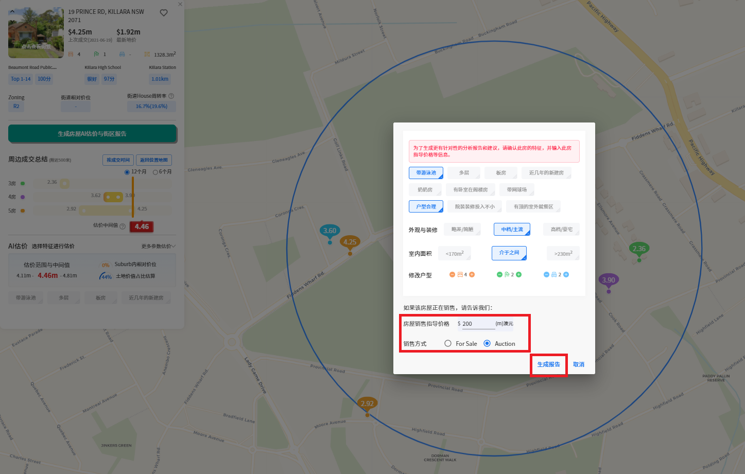745x474 pixels.
Task: Click help icon beside 估价中间值
Action: coord(123,226)
